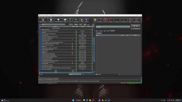Open Windows taskbar Search box

[x=78, y=100]
